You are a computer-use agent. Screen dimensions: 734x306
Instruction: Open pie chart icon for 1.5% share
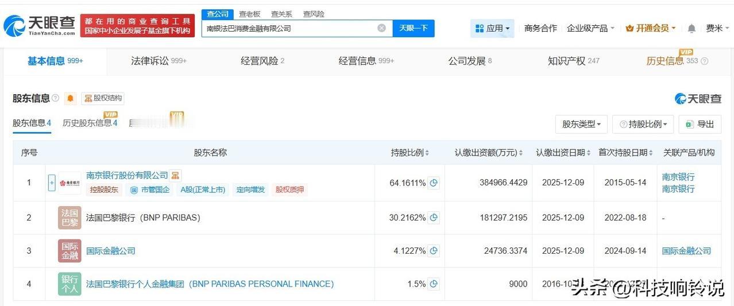pyautogui.click(x=434, y=284)
